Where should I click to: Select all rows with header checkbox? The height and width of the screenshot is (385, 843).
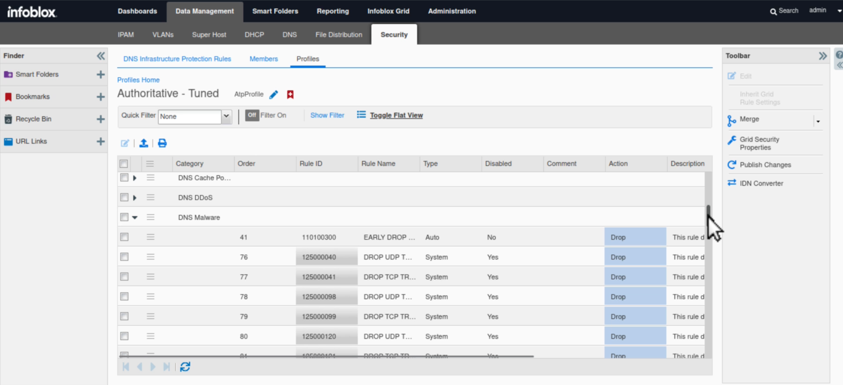point(124,164)
